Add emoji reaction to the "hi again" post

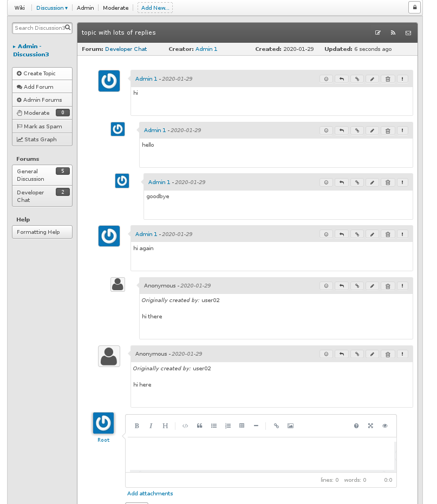click(x=326, y=234)
